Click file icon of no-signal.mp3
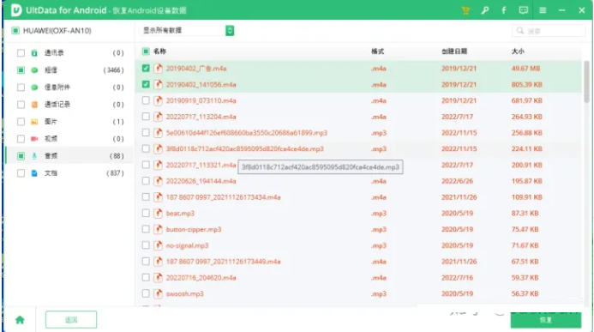Viewport: 594px width, 332px height. pos(158,245)
